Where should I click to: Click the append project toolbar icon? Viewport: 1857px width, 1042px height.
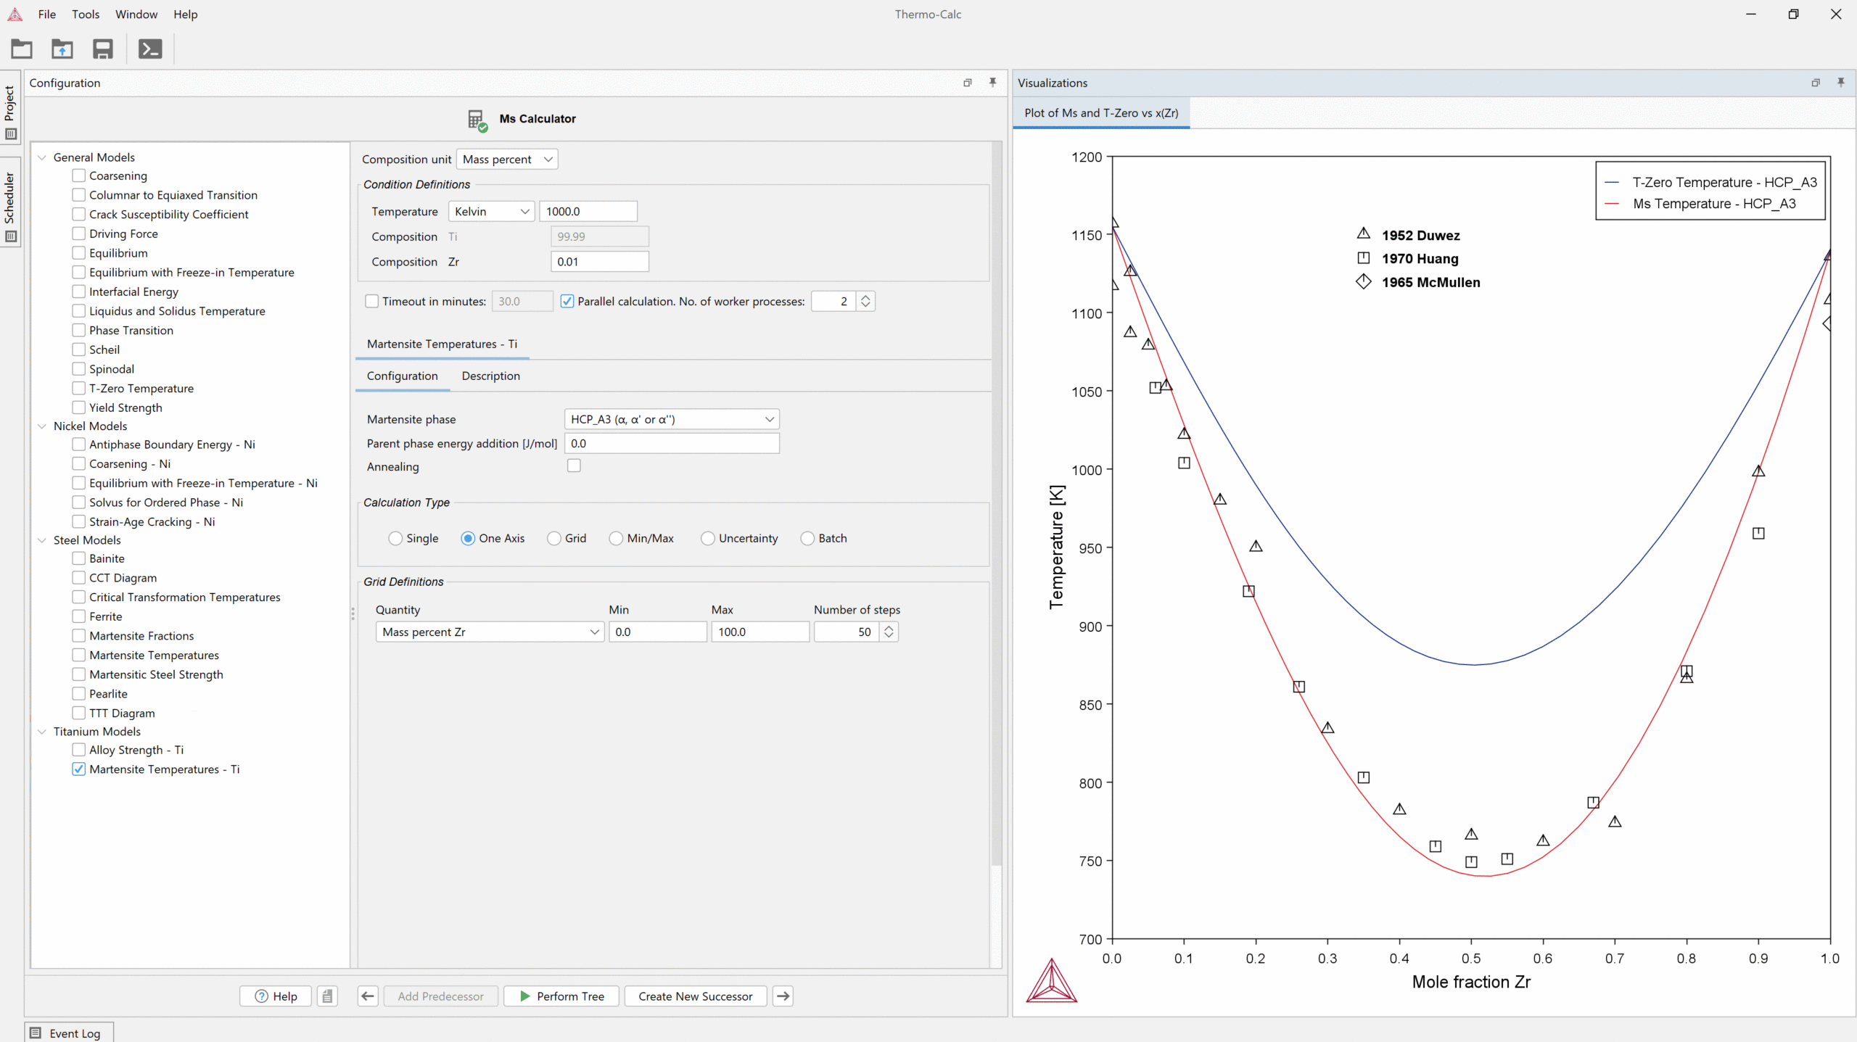pyautogui.click(x=62, y=49)
